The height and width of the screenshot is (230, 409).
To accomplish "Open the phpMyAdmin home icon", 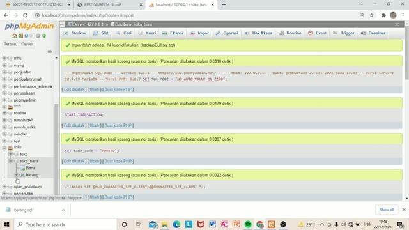I will click(14, 36).
